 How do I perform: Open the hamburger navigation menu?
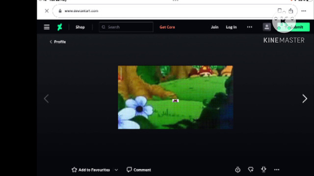coord(47,27)
